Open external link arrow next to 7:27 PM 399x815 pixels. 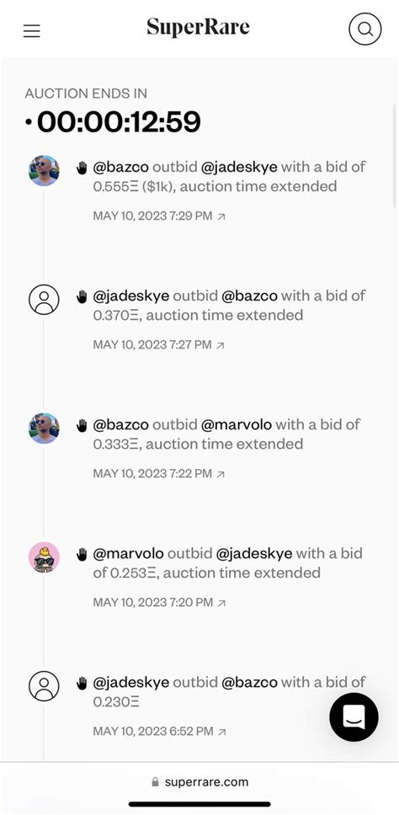coord(221,345)
